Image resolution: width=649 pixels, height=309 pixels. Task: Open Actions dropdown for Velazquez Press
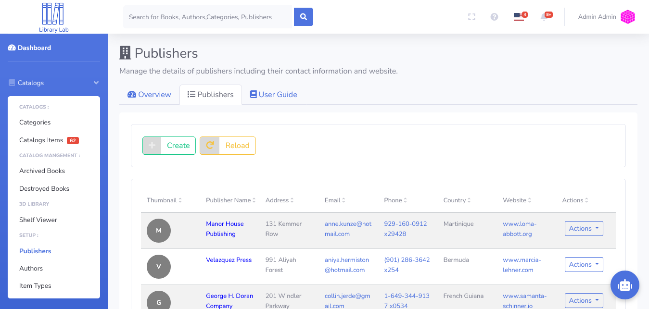584,264
